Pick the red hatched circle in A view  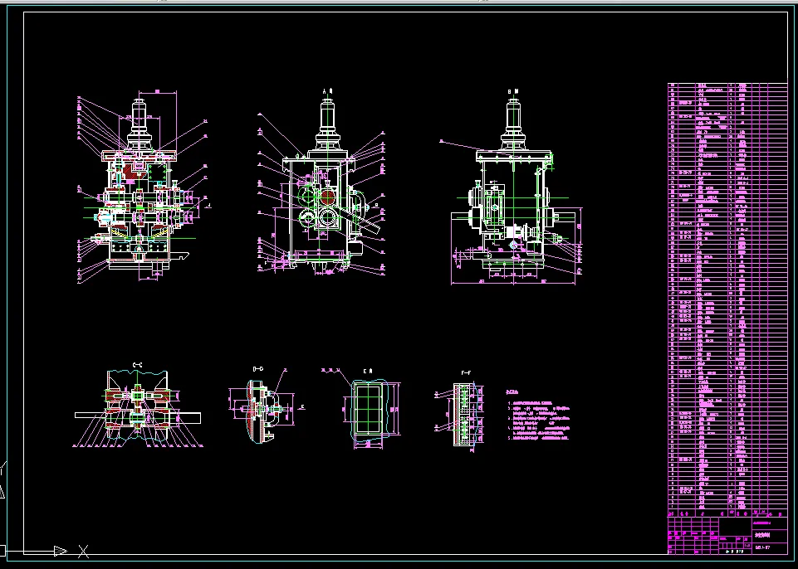[328, 197]
